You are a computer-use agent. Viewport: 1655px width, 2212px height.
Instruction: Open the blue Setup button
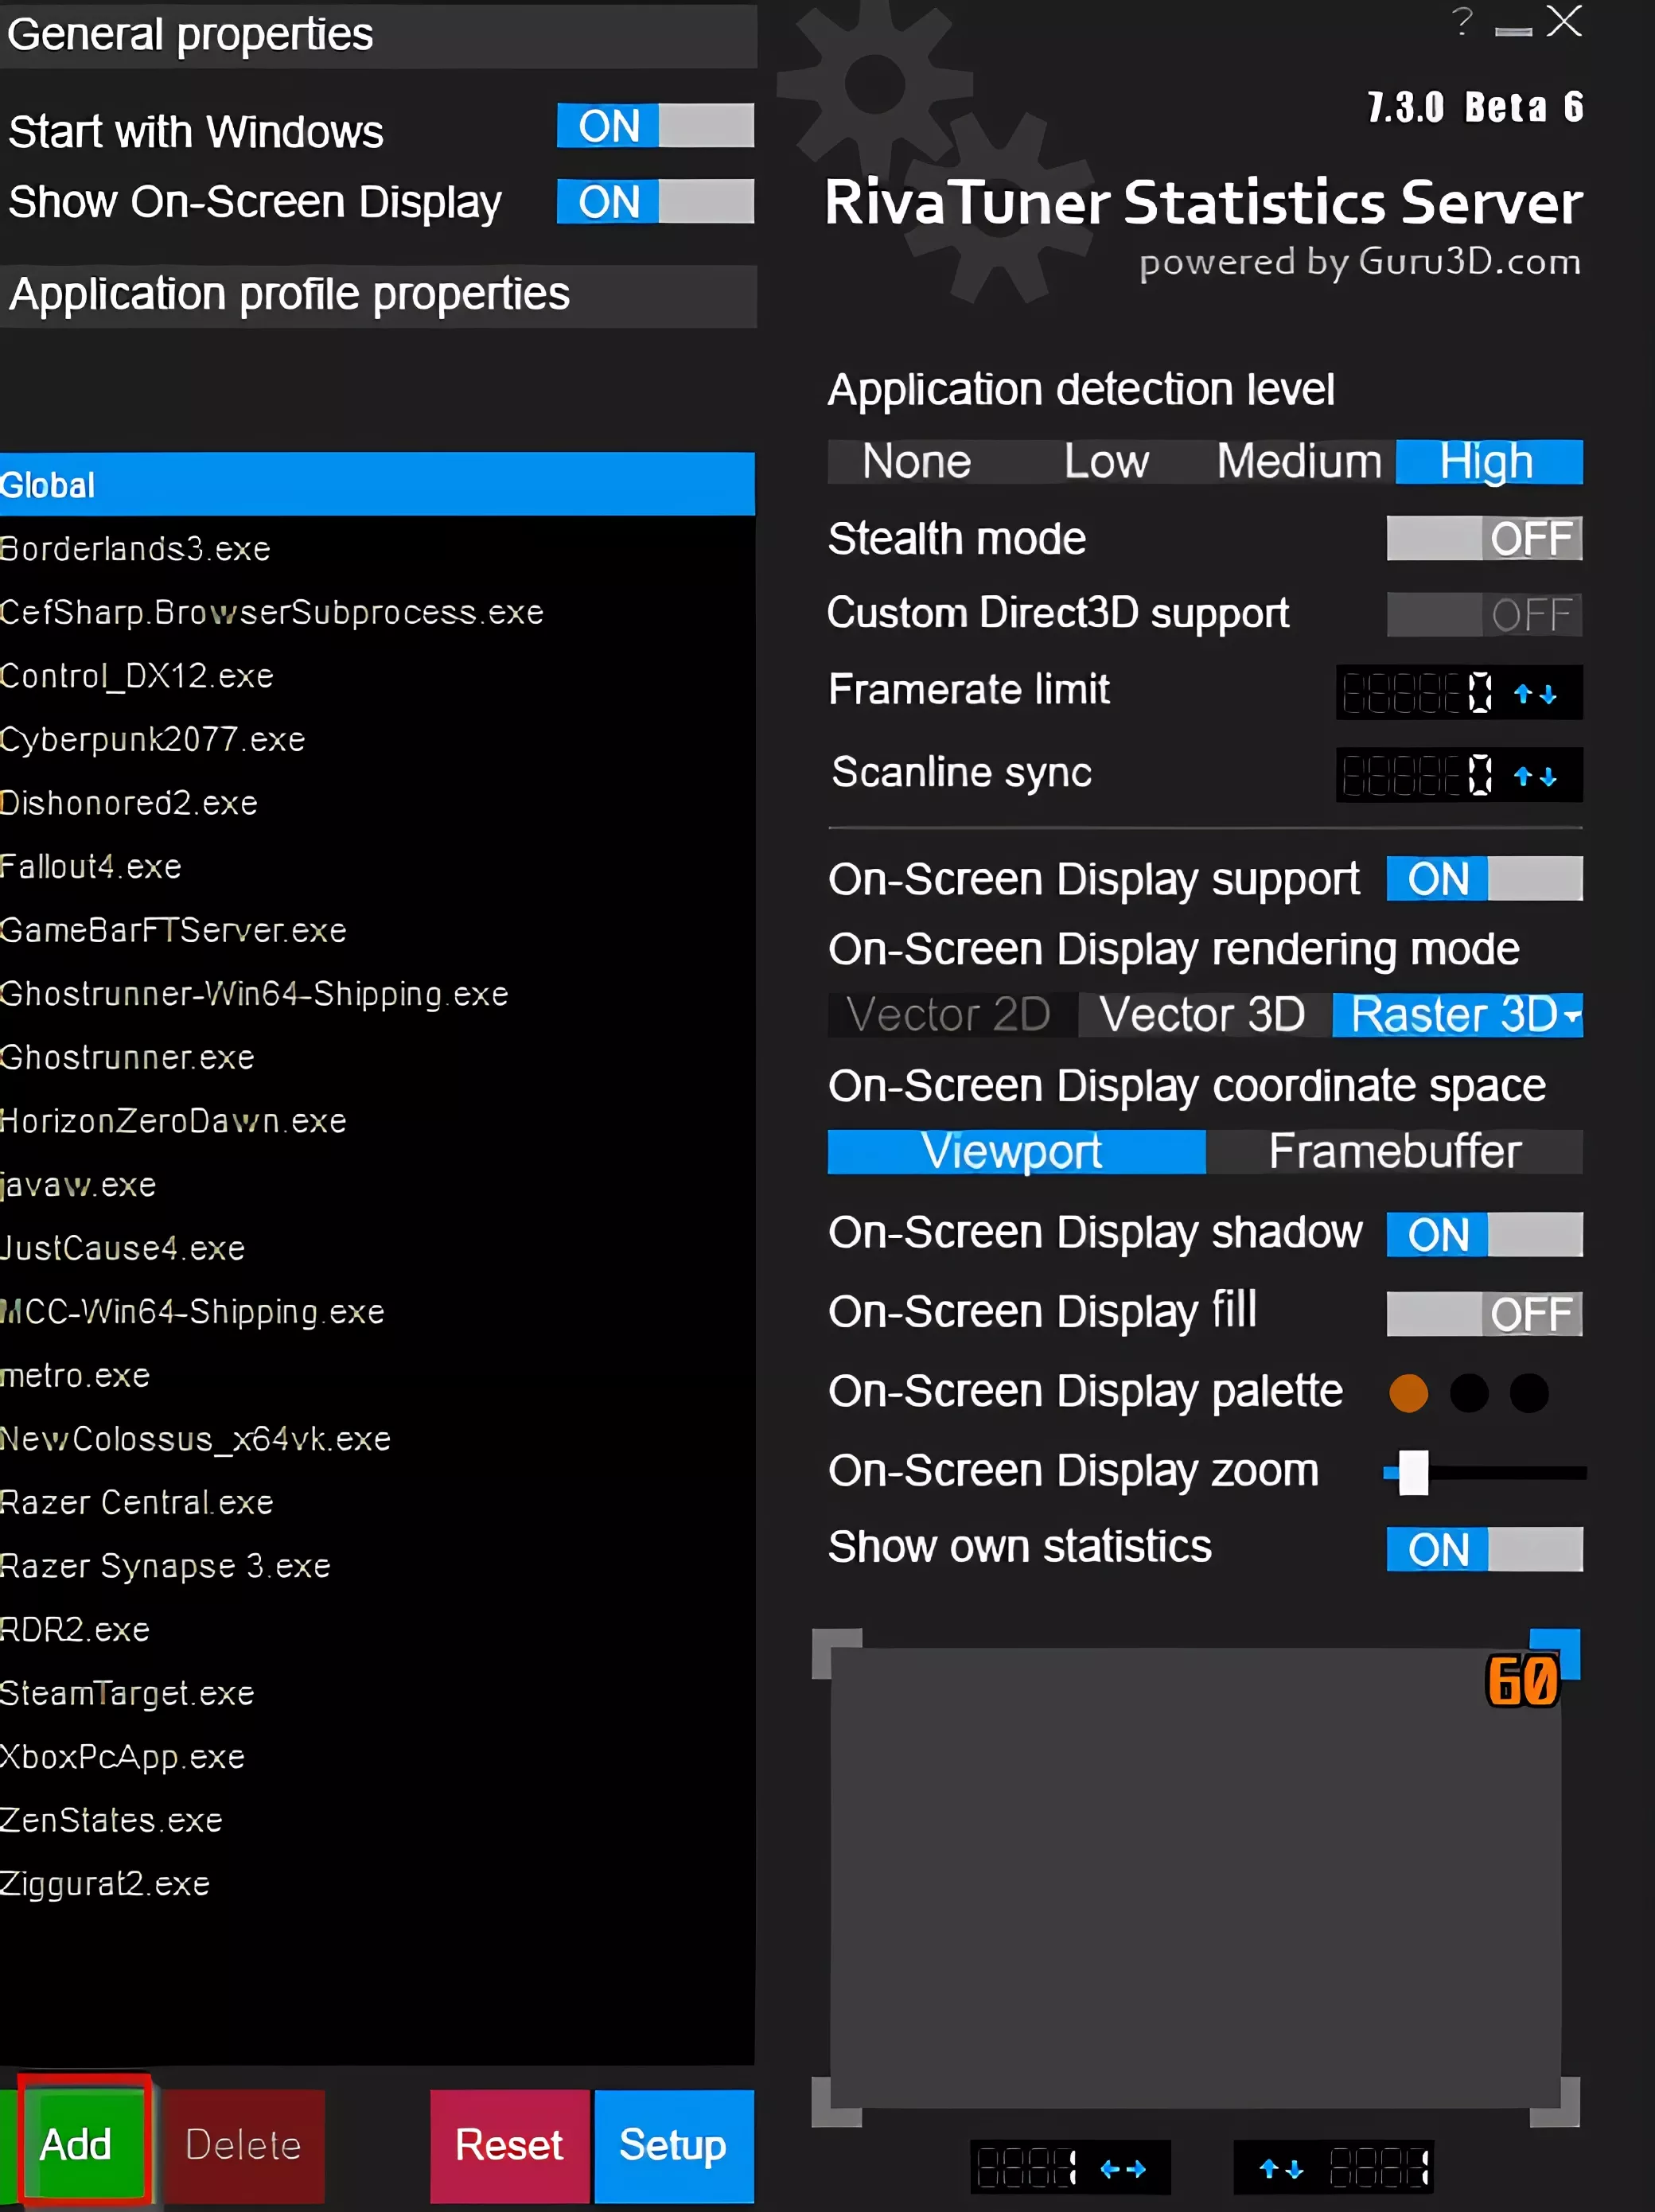coord(673,2145)
